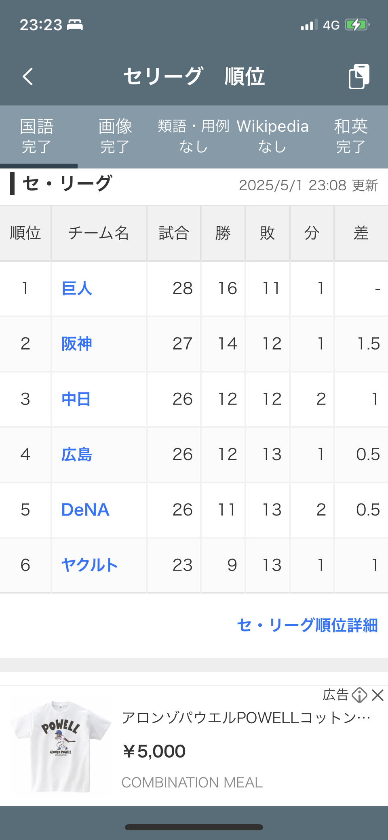388x840 pixels.
Task: Open セ・リーグ順位詳細 link
Action: pyautogui.click(x=307, y=625)
